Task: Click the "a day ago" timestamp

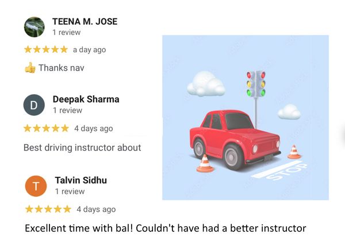Action: (89, 49)
